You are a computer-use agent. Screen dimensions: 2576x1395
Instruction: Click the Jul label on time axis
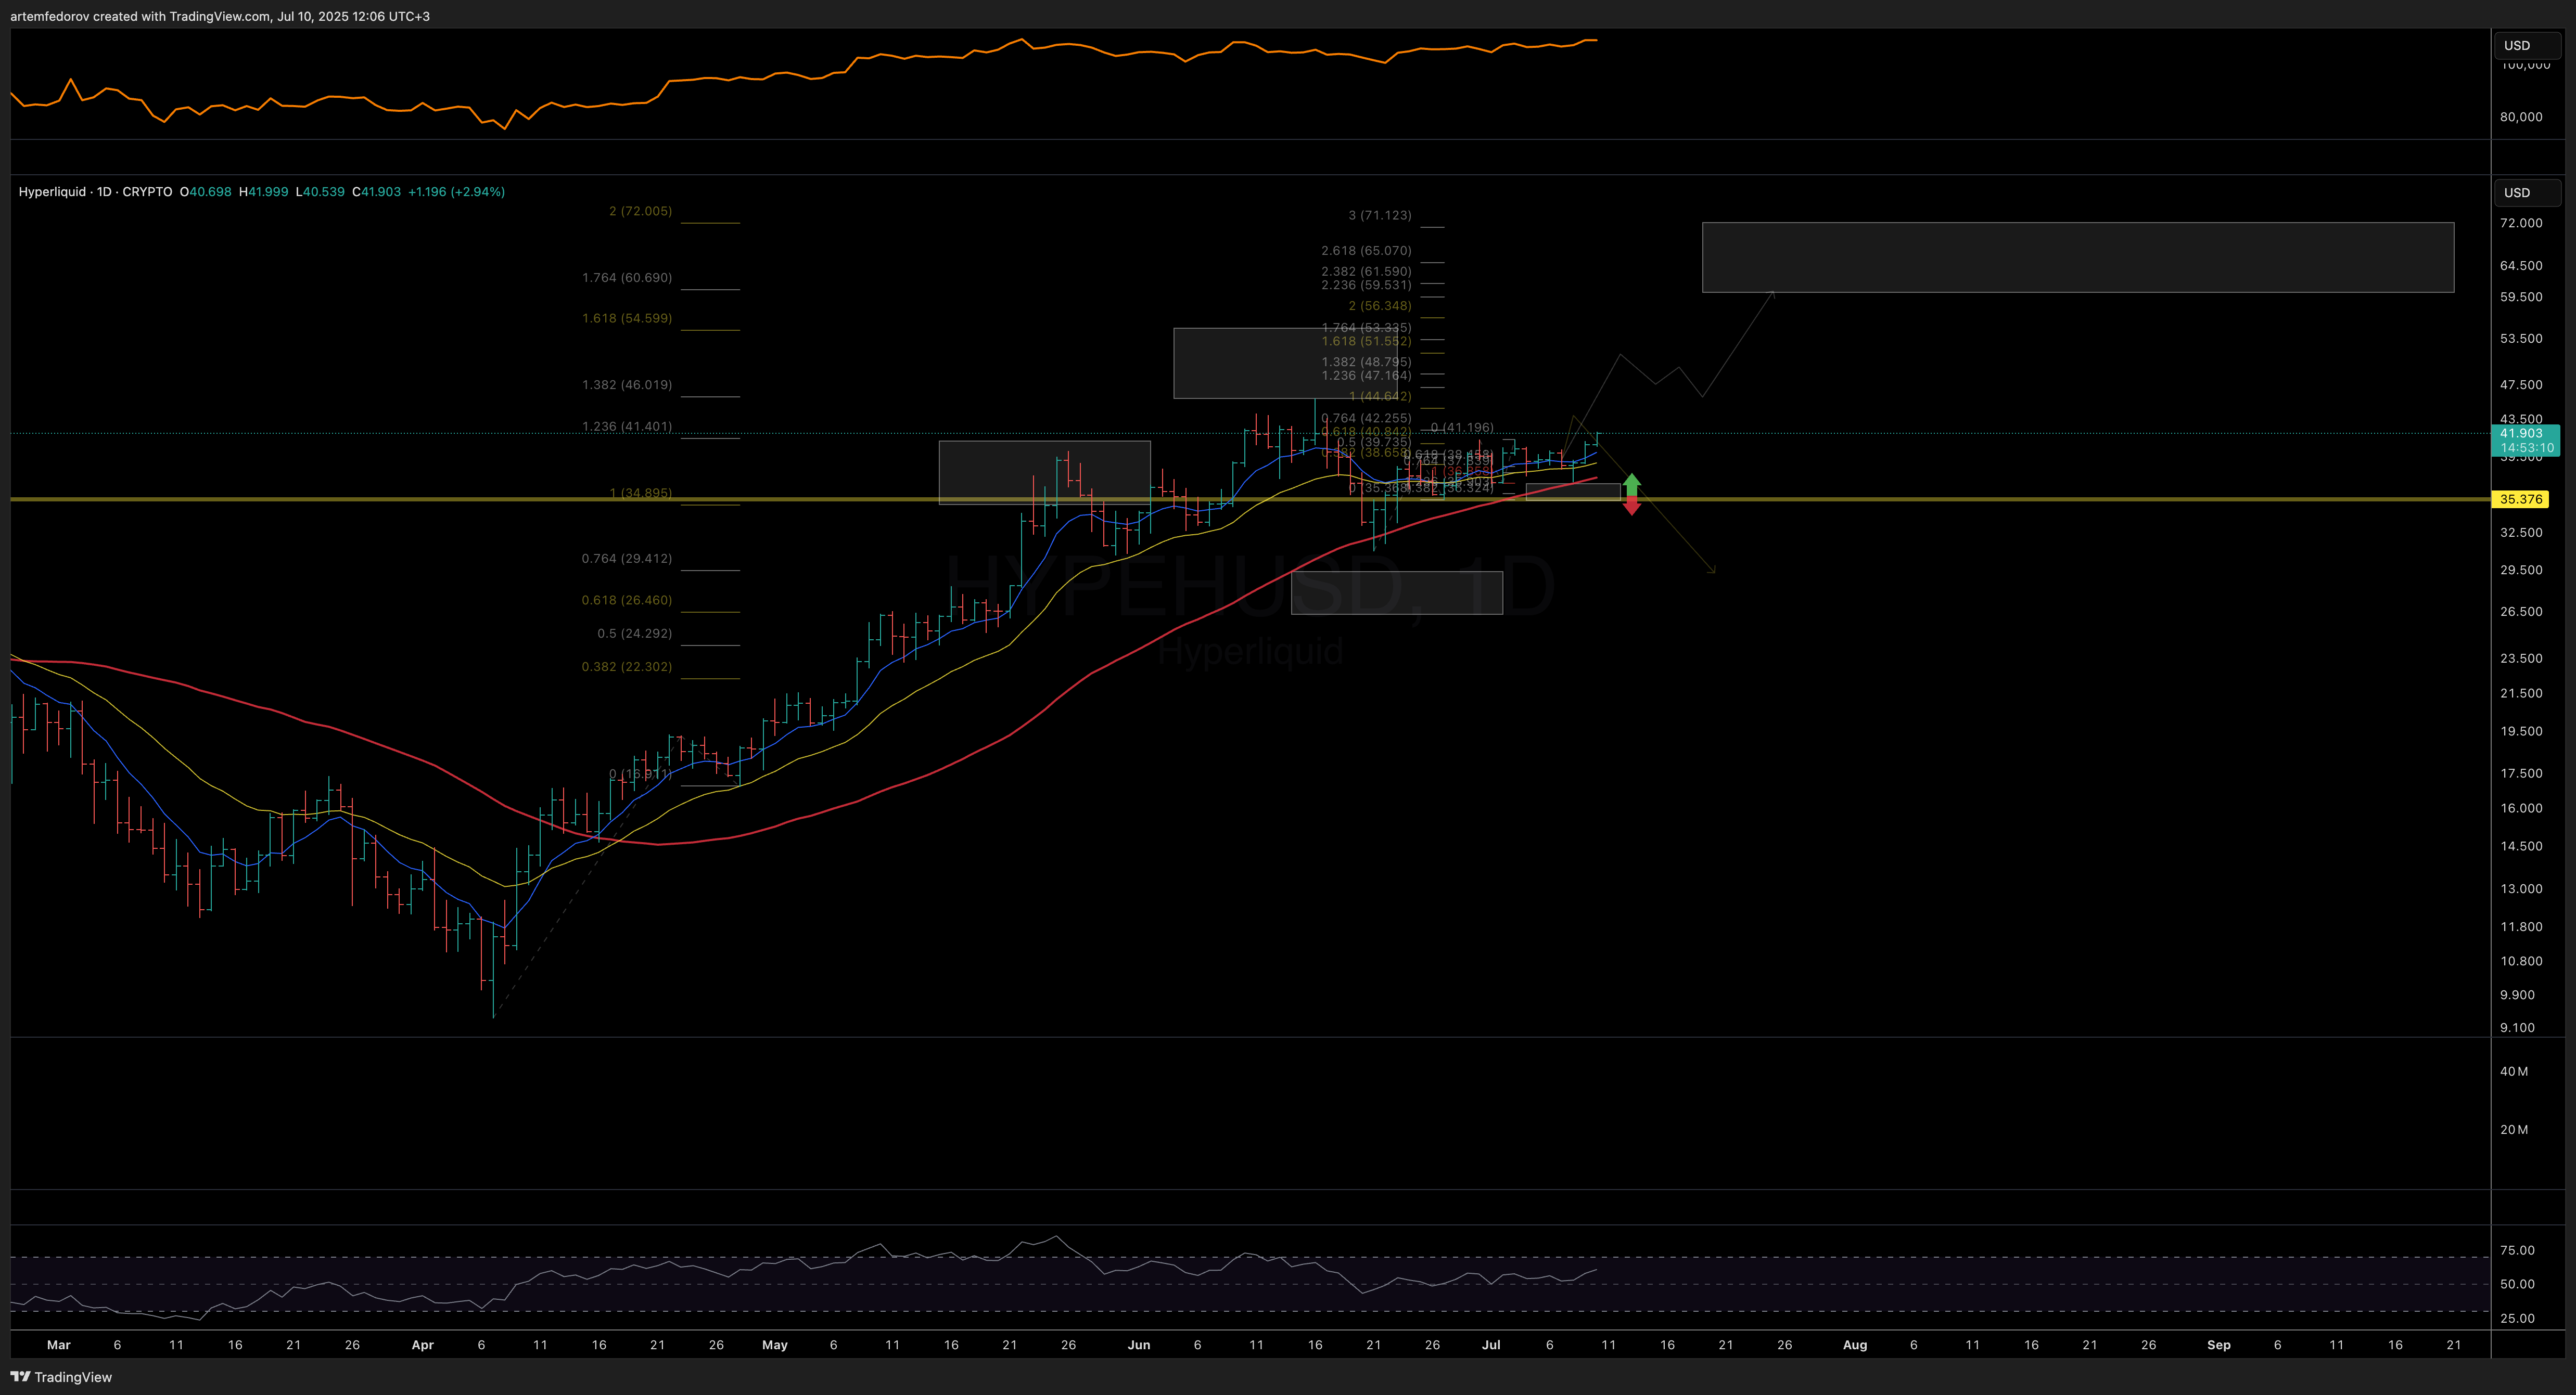click(x=1491, y=1345)
